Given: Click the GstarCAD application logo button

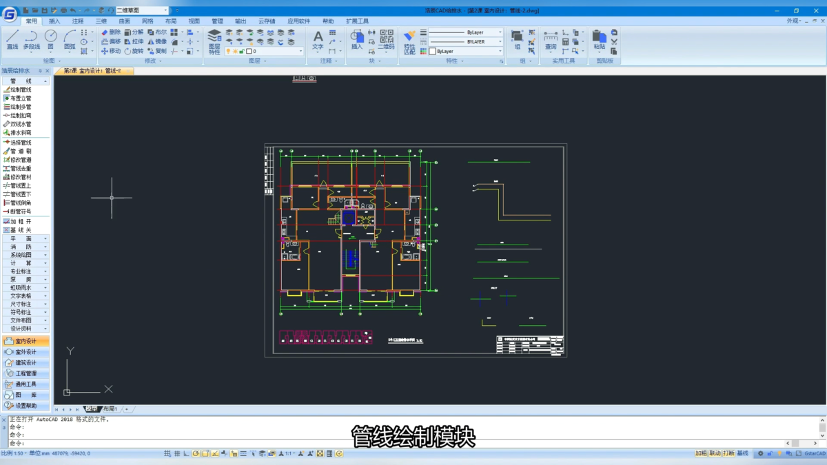Looking at the screenshot, I should 10,14.
